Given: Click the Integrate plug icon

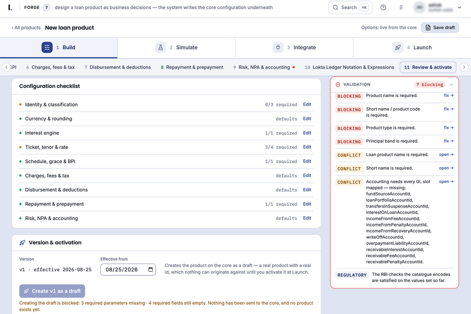Looking at the screenshot, I should pyautogui.click(x=278, y=48).
